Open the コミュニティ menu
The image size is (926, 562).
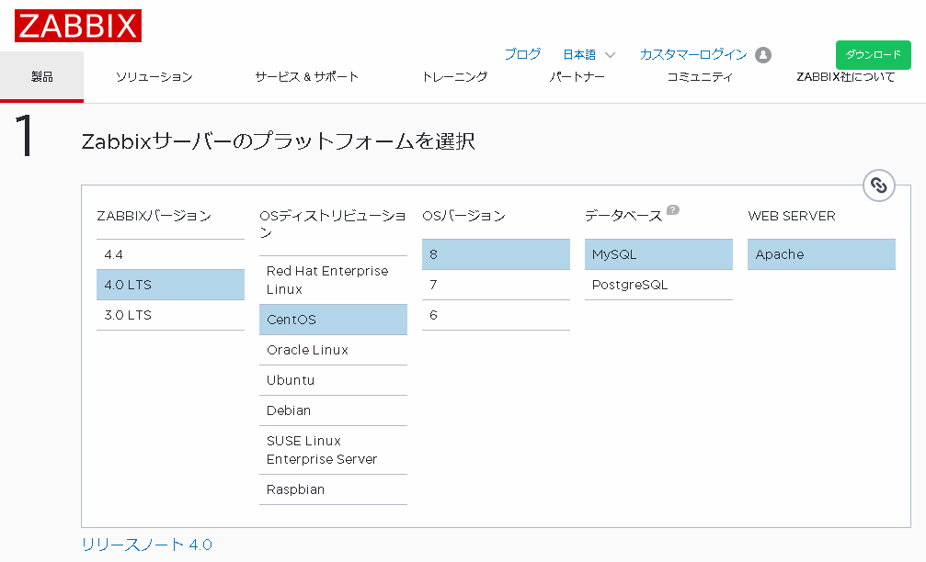coord(700,76)
